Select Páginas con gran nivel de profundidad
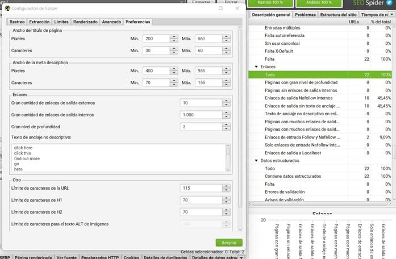The width and height of the screenshot is (396, 259). 320,82
